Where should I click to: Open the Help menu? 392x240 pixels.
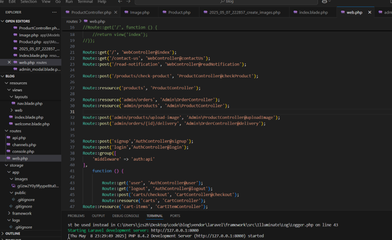pyautogui.click(x=102, y=2)
